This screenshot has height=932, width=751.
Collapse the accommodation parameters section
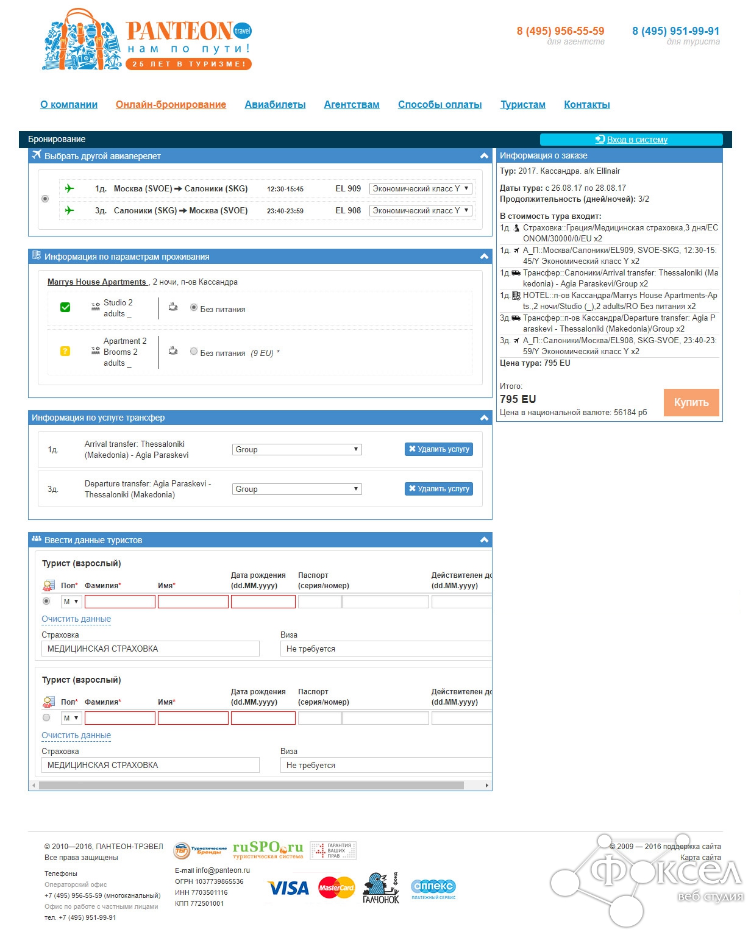click(484, 257)
